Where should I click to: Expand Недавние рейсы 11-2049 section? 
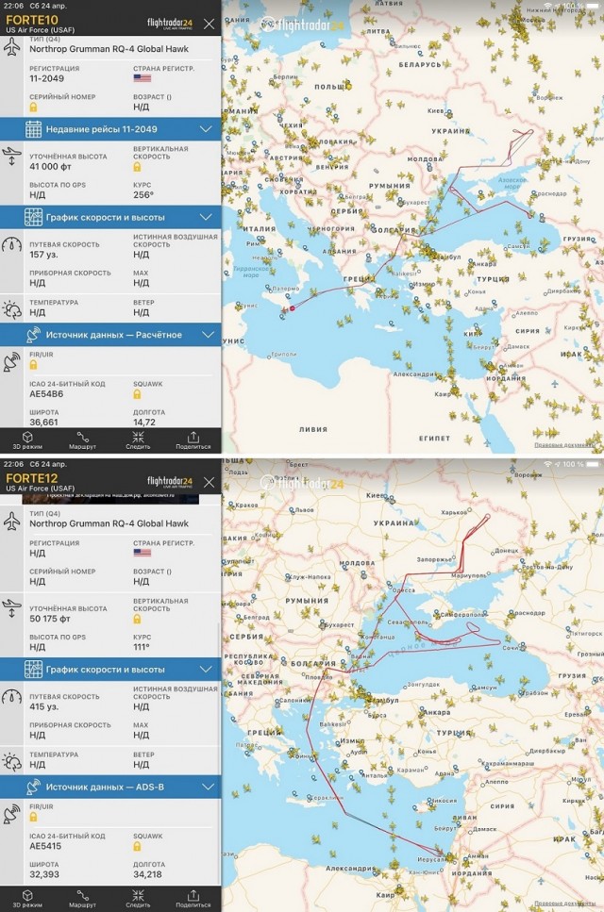pos(110,129)
